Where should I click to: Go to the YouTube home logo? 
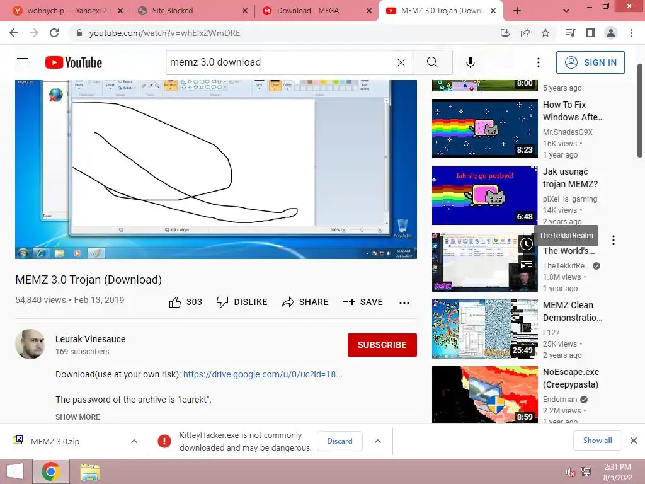coord(74,62)
